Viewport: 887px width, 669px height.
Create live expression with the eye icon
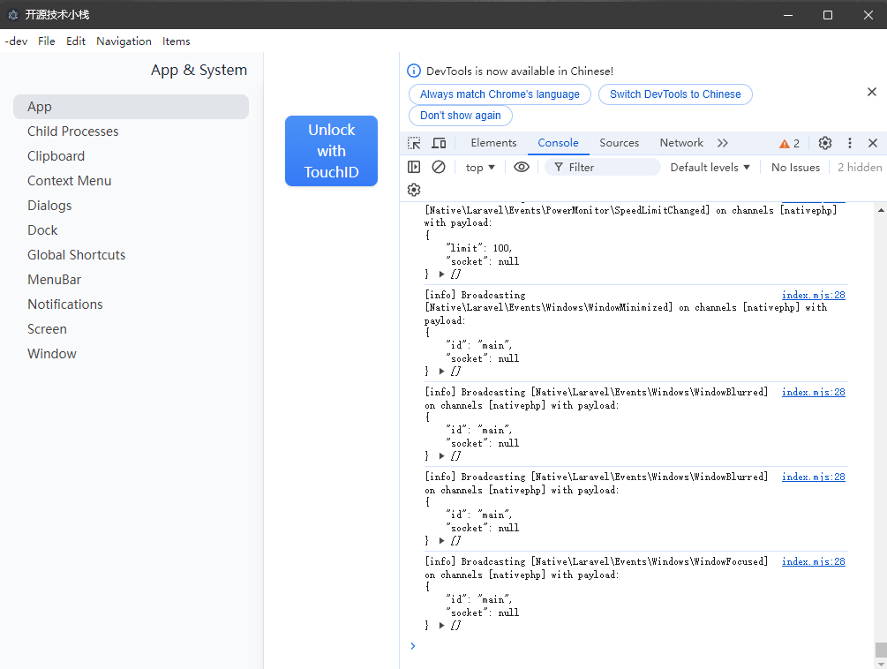(522, 167)
